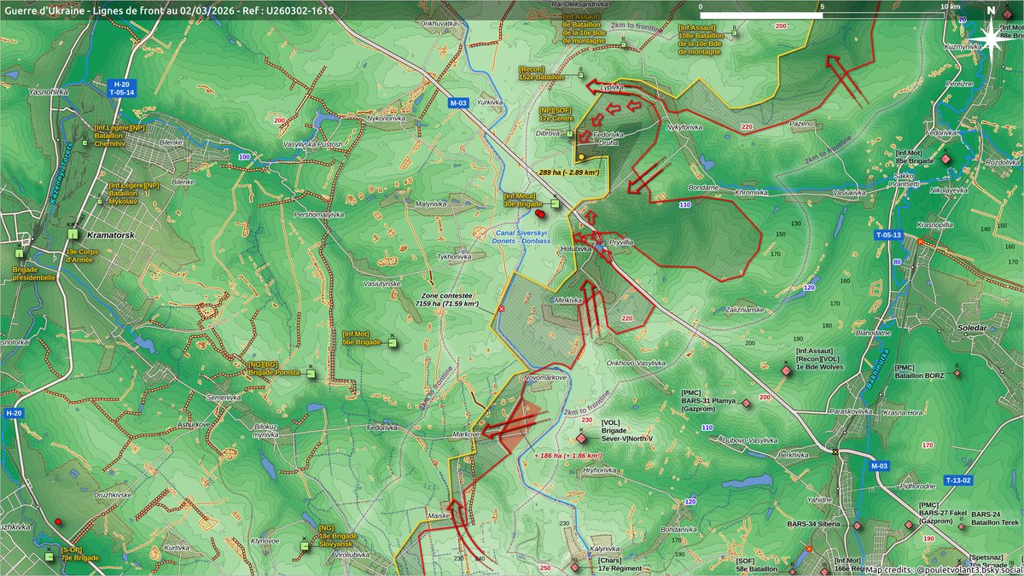
Task: Click the Druzhkivske village label
Action: coord(112,494)
